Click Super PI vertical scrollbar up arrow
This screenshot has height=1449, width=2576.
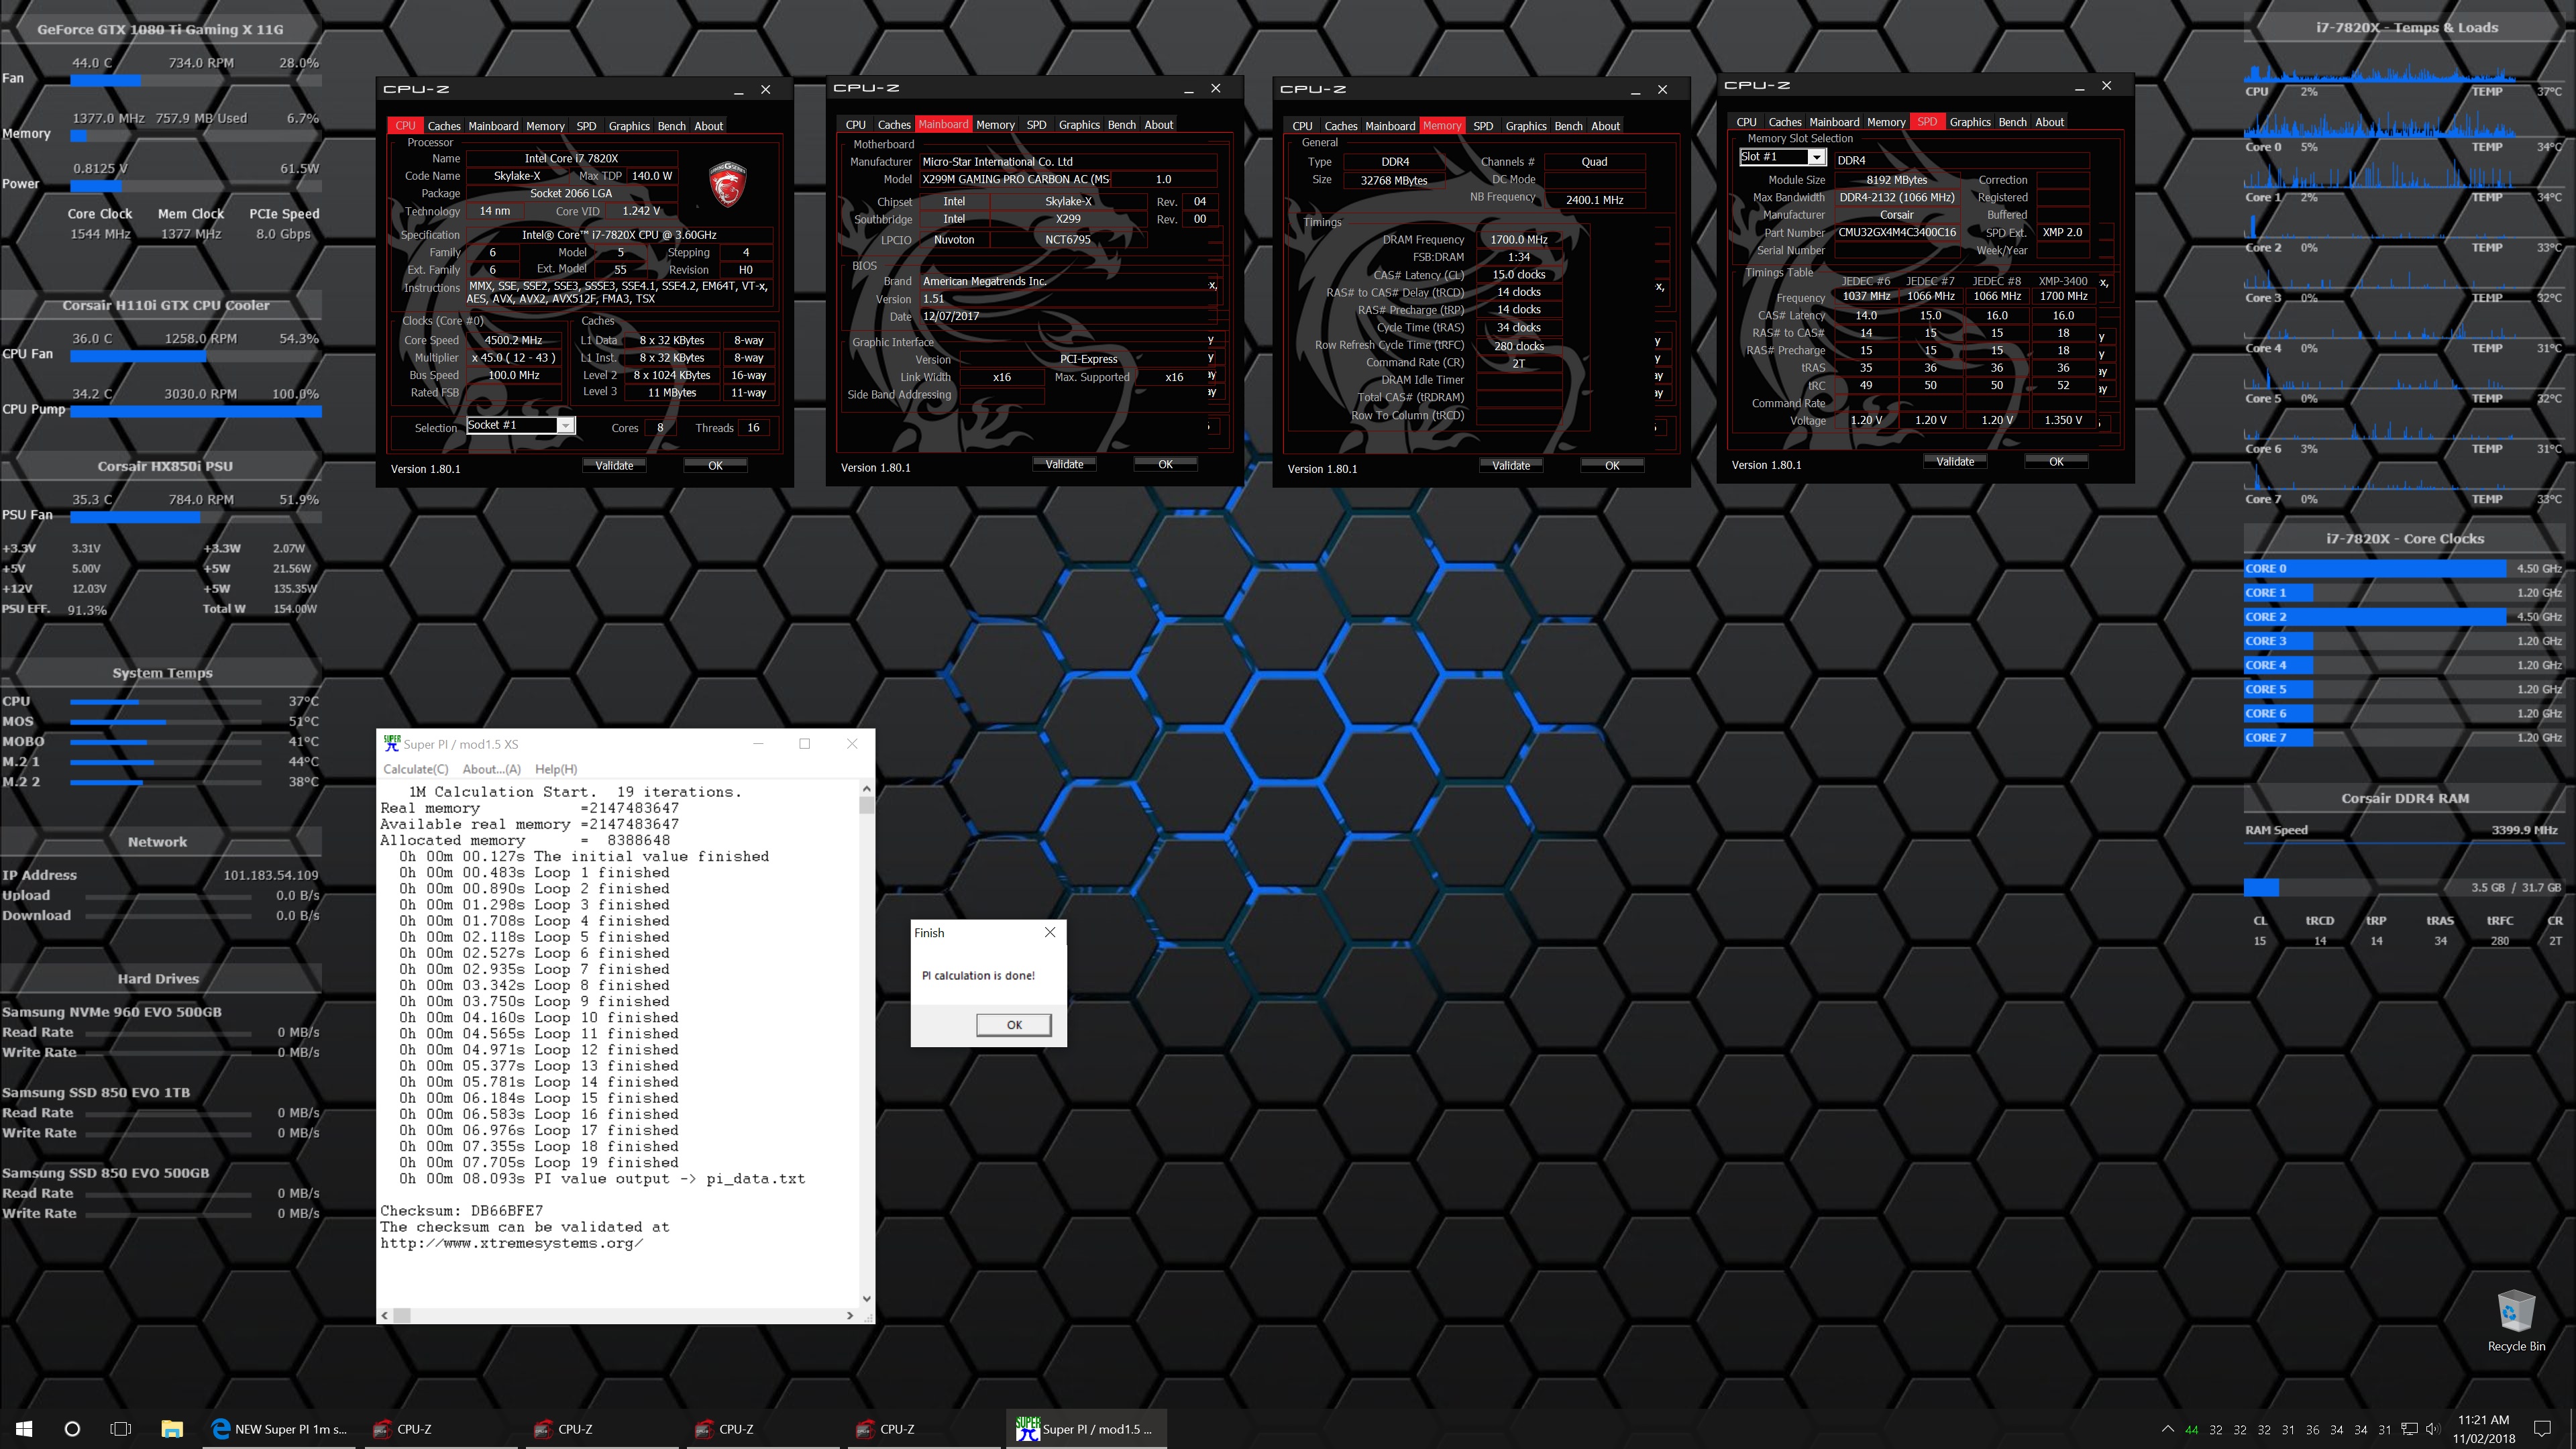866,790
